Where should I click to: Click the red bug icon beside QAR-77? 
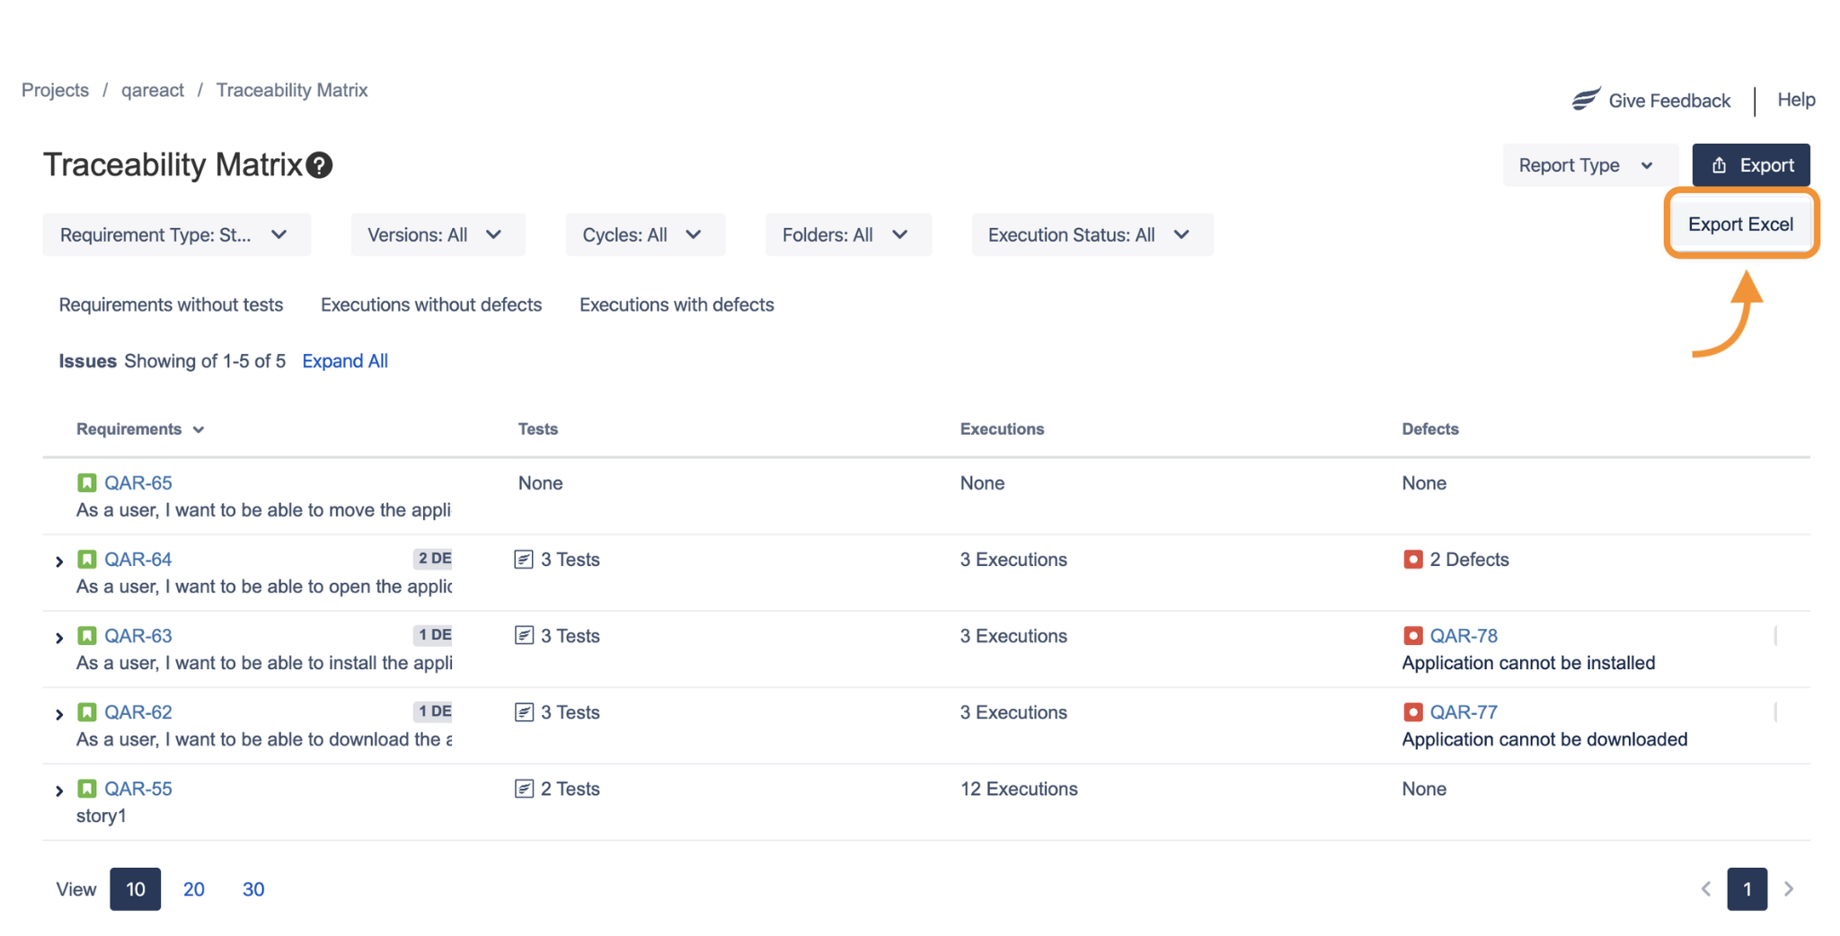point(1412,712)
